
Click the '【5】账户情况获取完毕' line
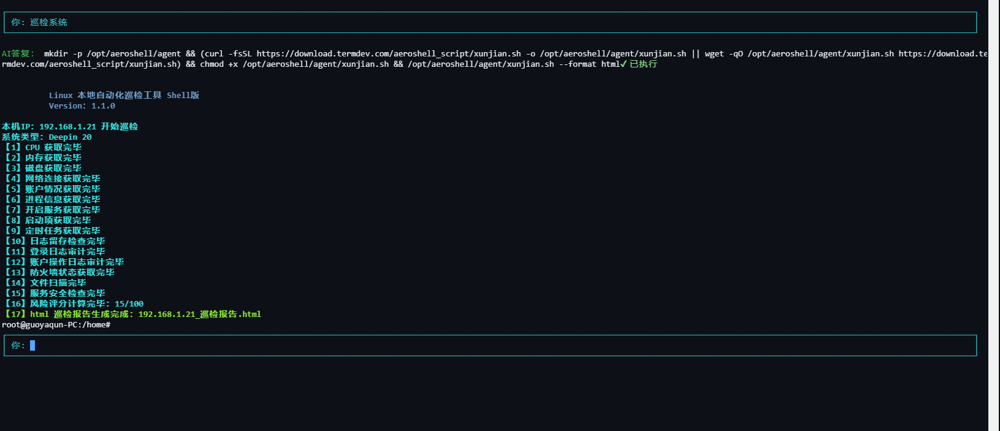click(x=52, y=189)
